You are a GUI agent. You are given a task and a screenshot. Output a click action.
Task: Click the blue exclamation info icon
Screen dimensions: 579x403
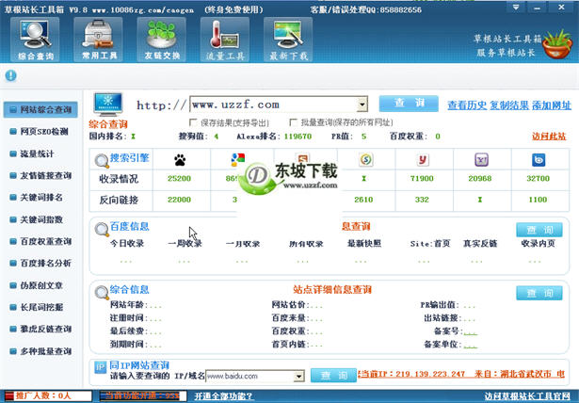[x=10, y=75]
